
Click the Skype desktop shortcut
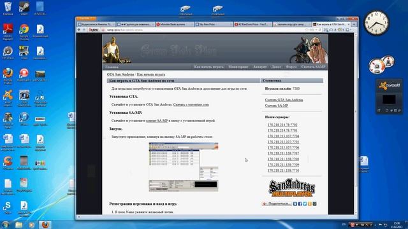point(8,208)
